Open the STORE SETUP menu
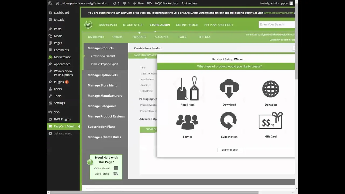The image size is (345, 194). pos(133,25)
